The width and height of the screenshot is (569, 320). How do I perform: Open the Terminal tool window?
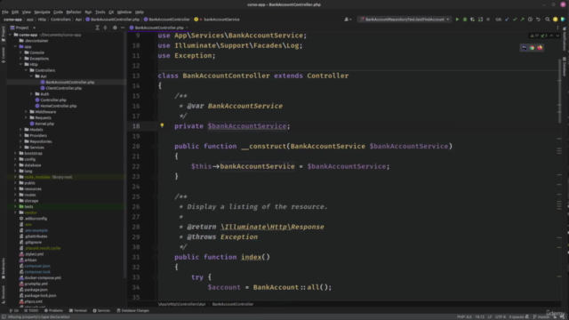coord(78,310)
